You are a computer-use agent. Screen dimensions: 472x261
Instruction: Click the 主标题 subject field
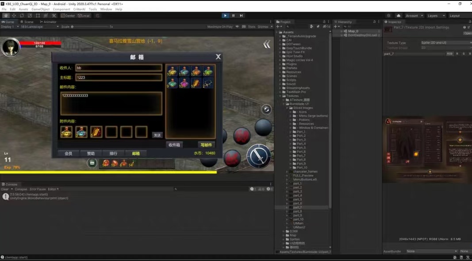coord(119,78)
